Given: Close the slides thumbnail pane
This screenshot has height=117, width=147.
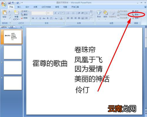Looking at the screenshot, I should [x=21, y=27].
